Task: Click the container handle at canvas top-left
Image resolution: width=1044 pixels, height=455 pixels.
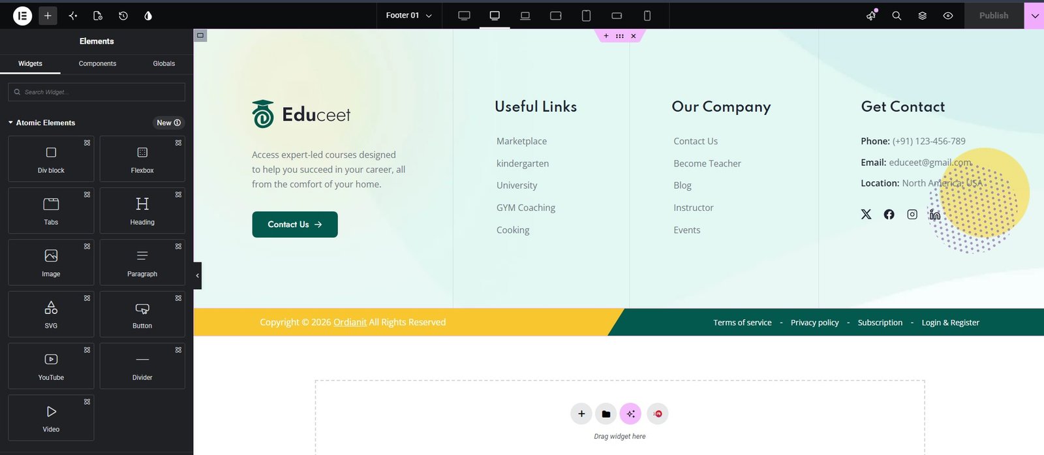Action: coord(200,35)
